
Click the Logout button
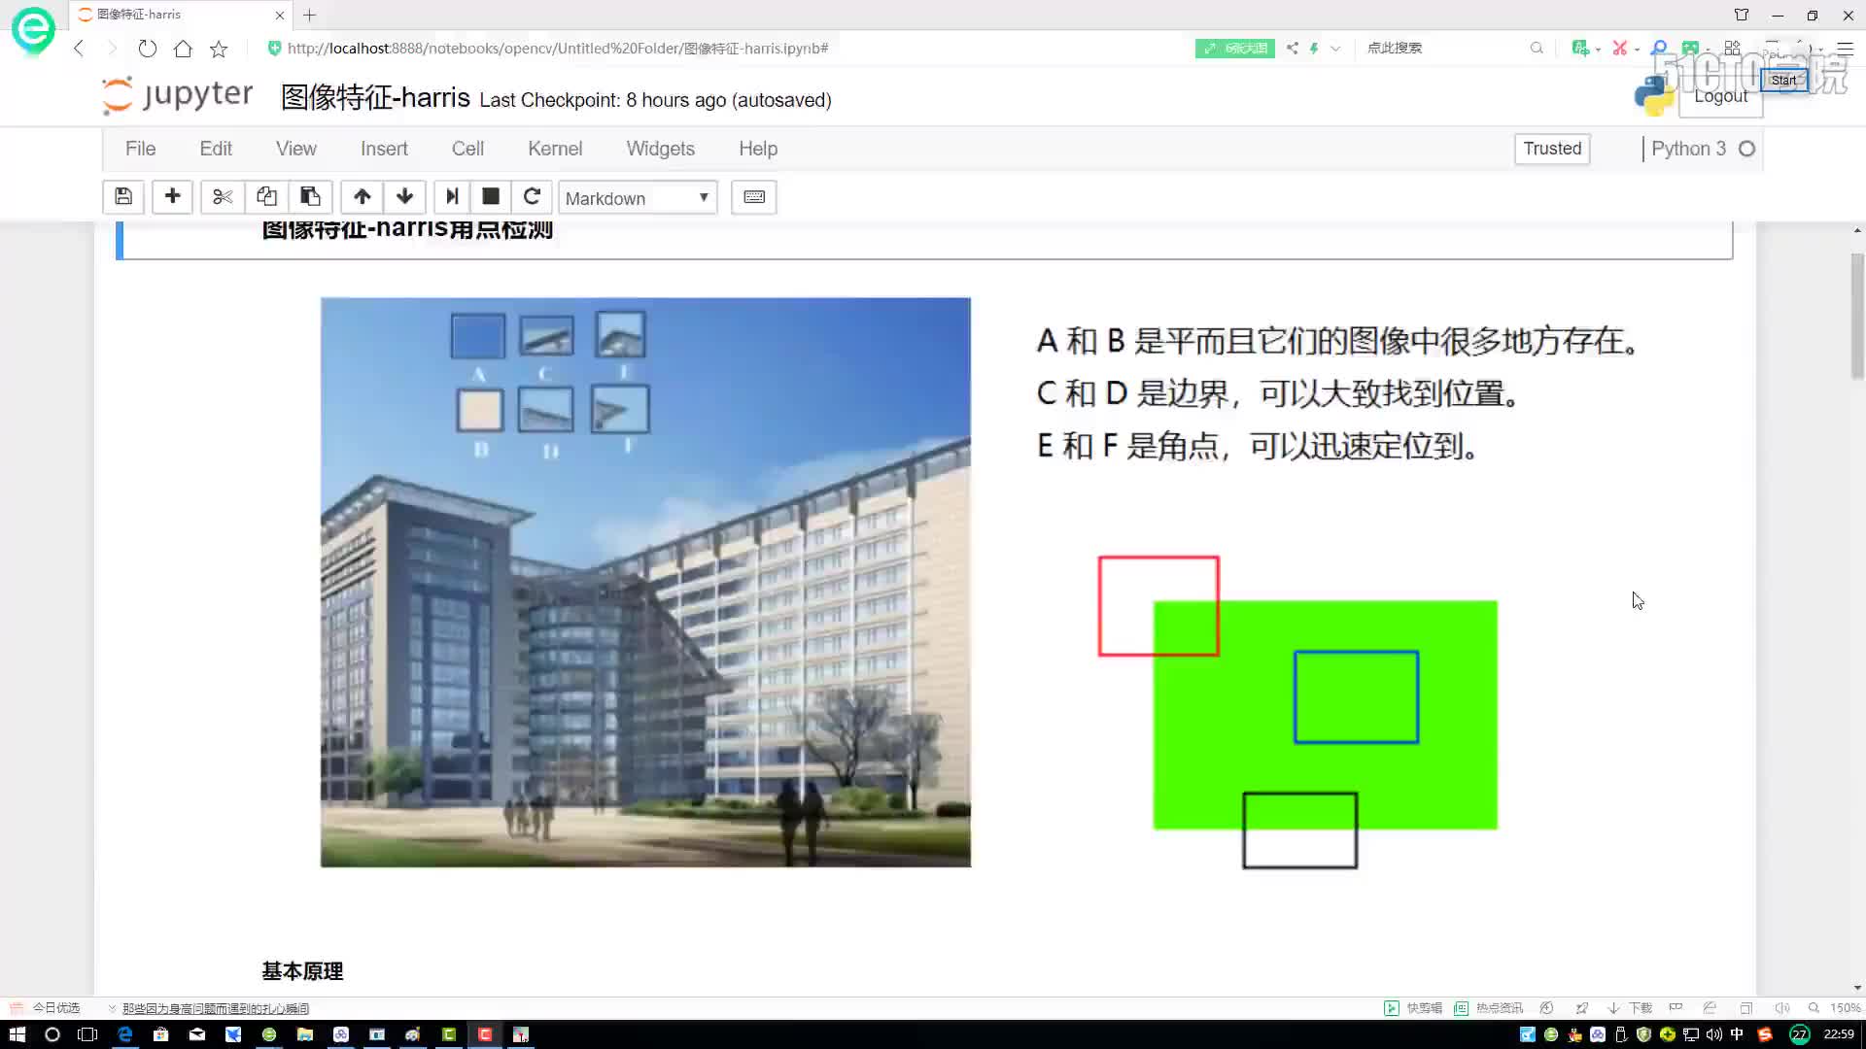pos(1720,96)
